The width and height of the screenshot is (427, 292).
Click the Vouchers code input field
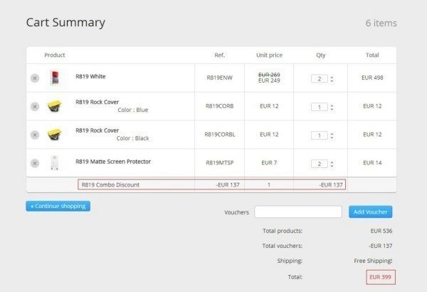[x=298, y=212]
